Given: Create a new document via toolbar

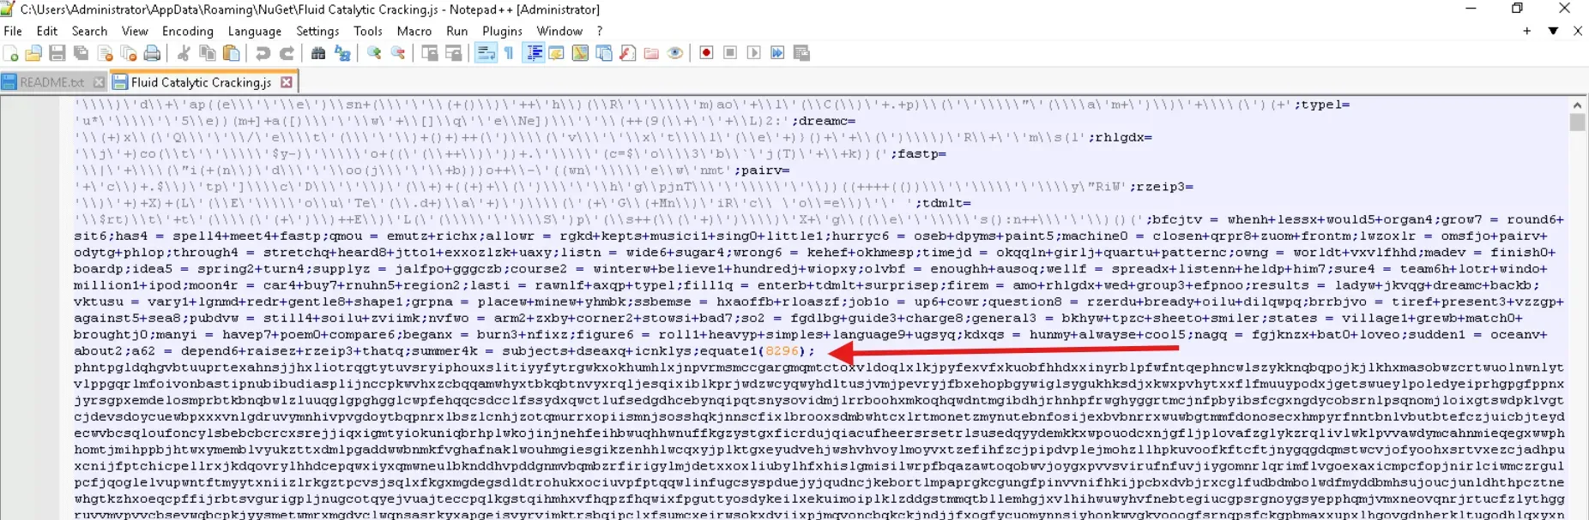Looking at the screenshot, I should coord(11,53).
